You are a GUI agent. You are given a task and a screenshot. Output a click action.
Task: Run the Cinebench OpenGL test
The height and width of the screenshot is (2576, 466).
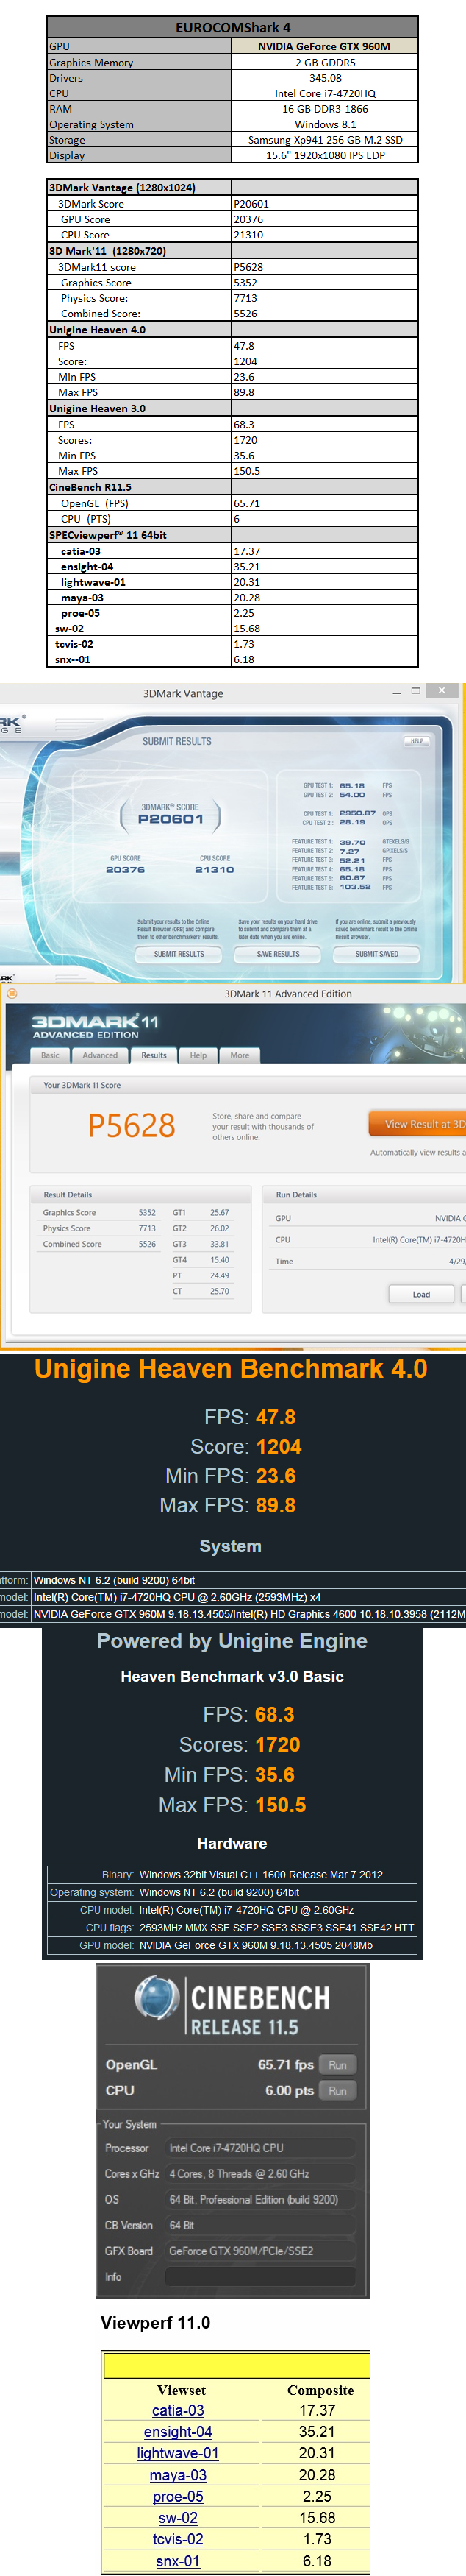coord(337,2065)
